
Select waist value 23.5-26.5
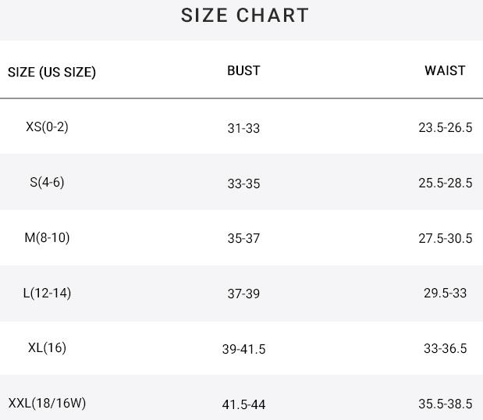(445, 128)
